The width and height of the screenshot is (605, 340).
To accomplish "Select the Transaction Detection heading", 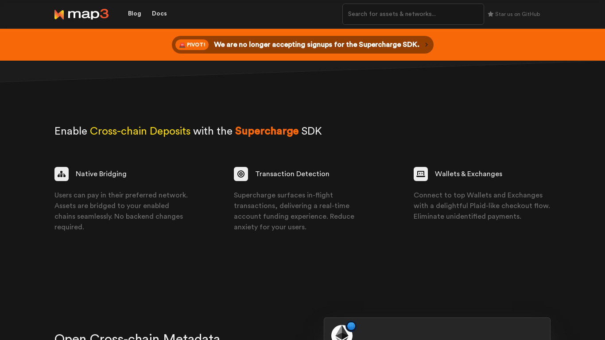I will tap(292, 174).
